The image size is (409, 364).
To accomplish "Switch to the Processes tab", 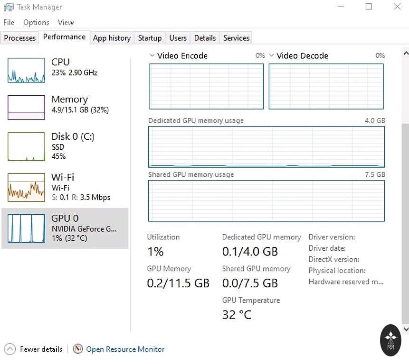I will [20, 38].
